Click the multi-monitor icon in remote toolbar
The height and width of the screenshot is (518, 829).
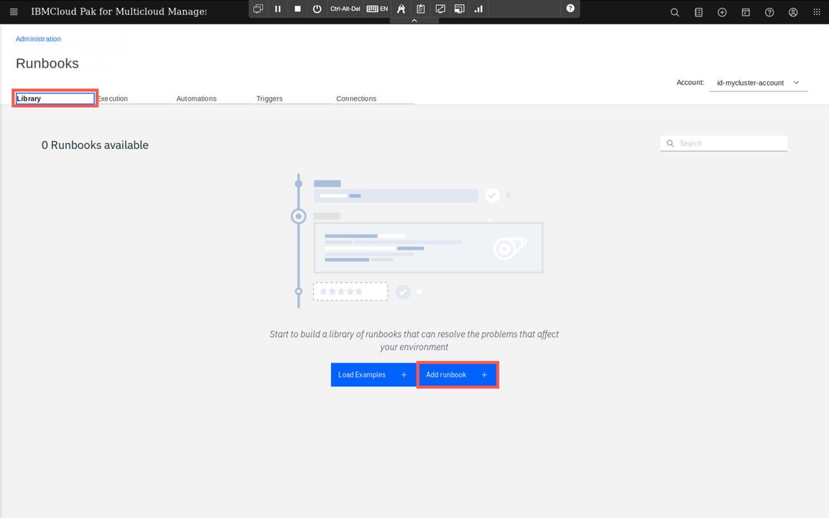tap(258, 9)
